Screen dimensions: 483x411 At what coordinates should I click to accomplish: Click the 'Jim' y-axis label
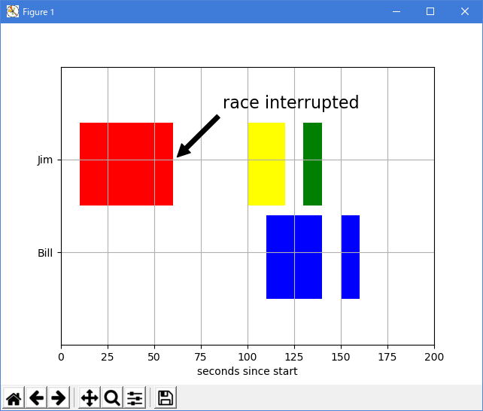45,160
